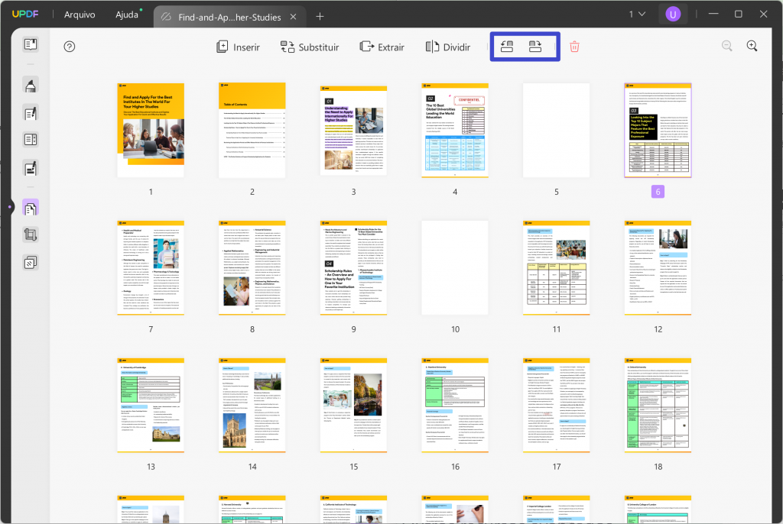The width and height of the screenshot is (783, 524).
Task: Click the Inserir toolbar button
Action: [x=238, y=47]
